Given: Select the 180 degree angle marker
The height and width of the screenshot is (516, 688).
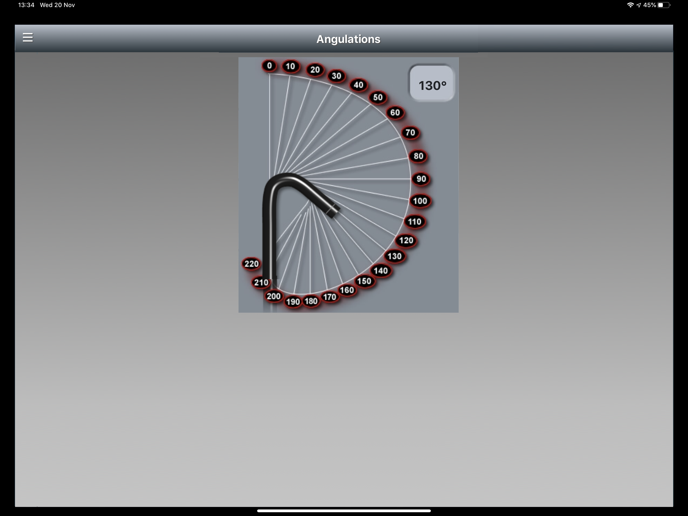Looking at the screenshot, I should [311, 301].
